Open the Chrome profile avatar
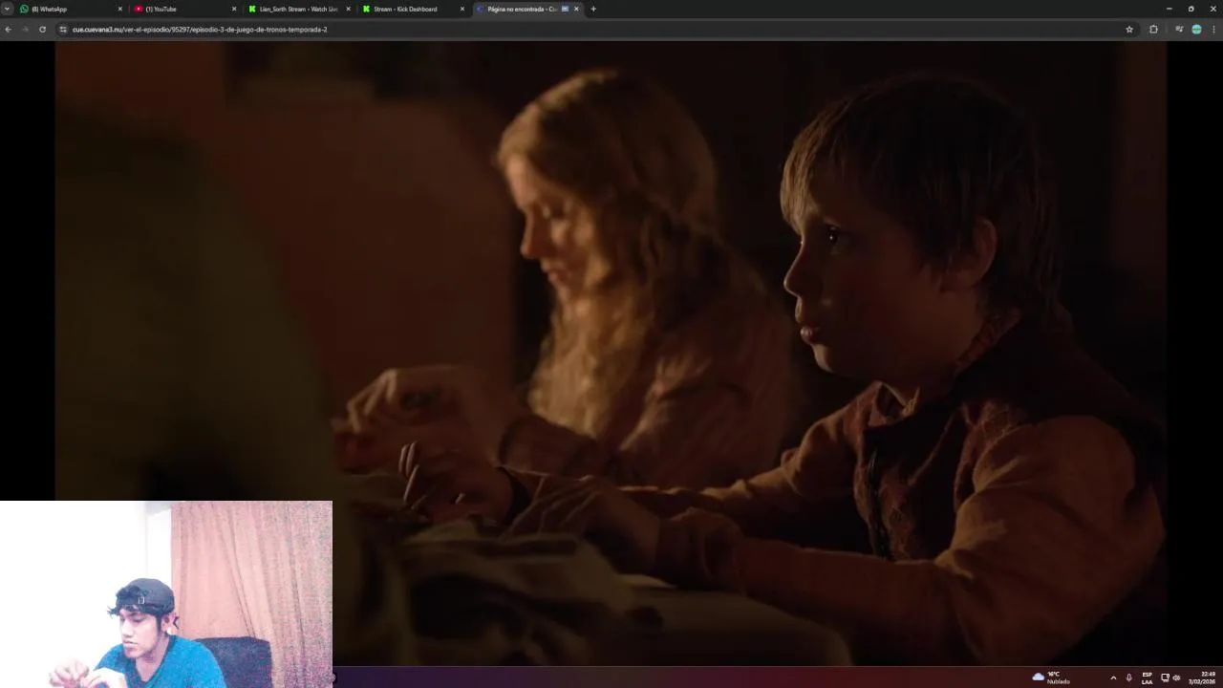 point(1196,30)
